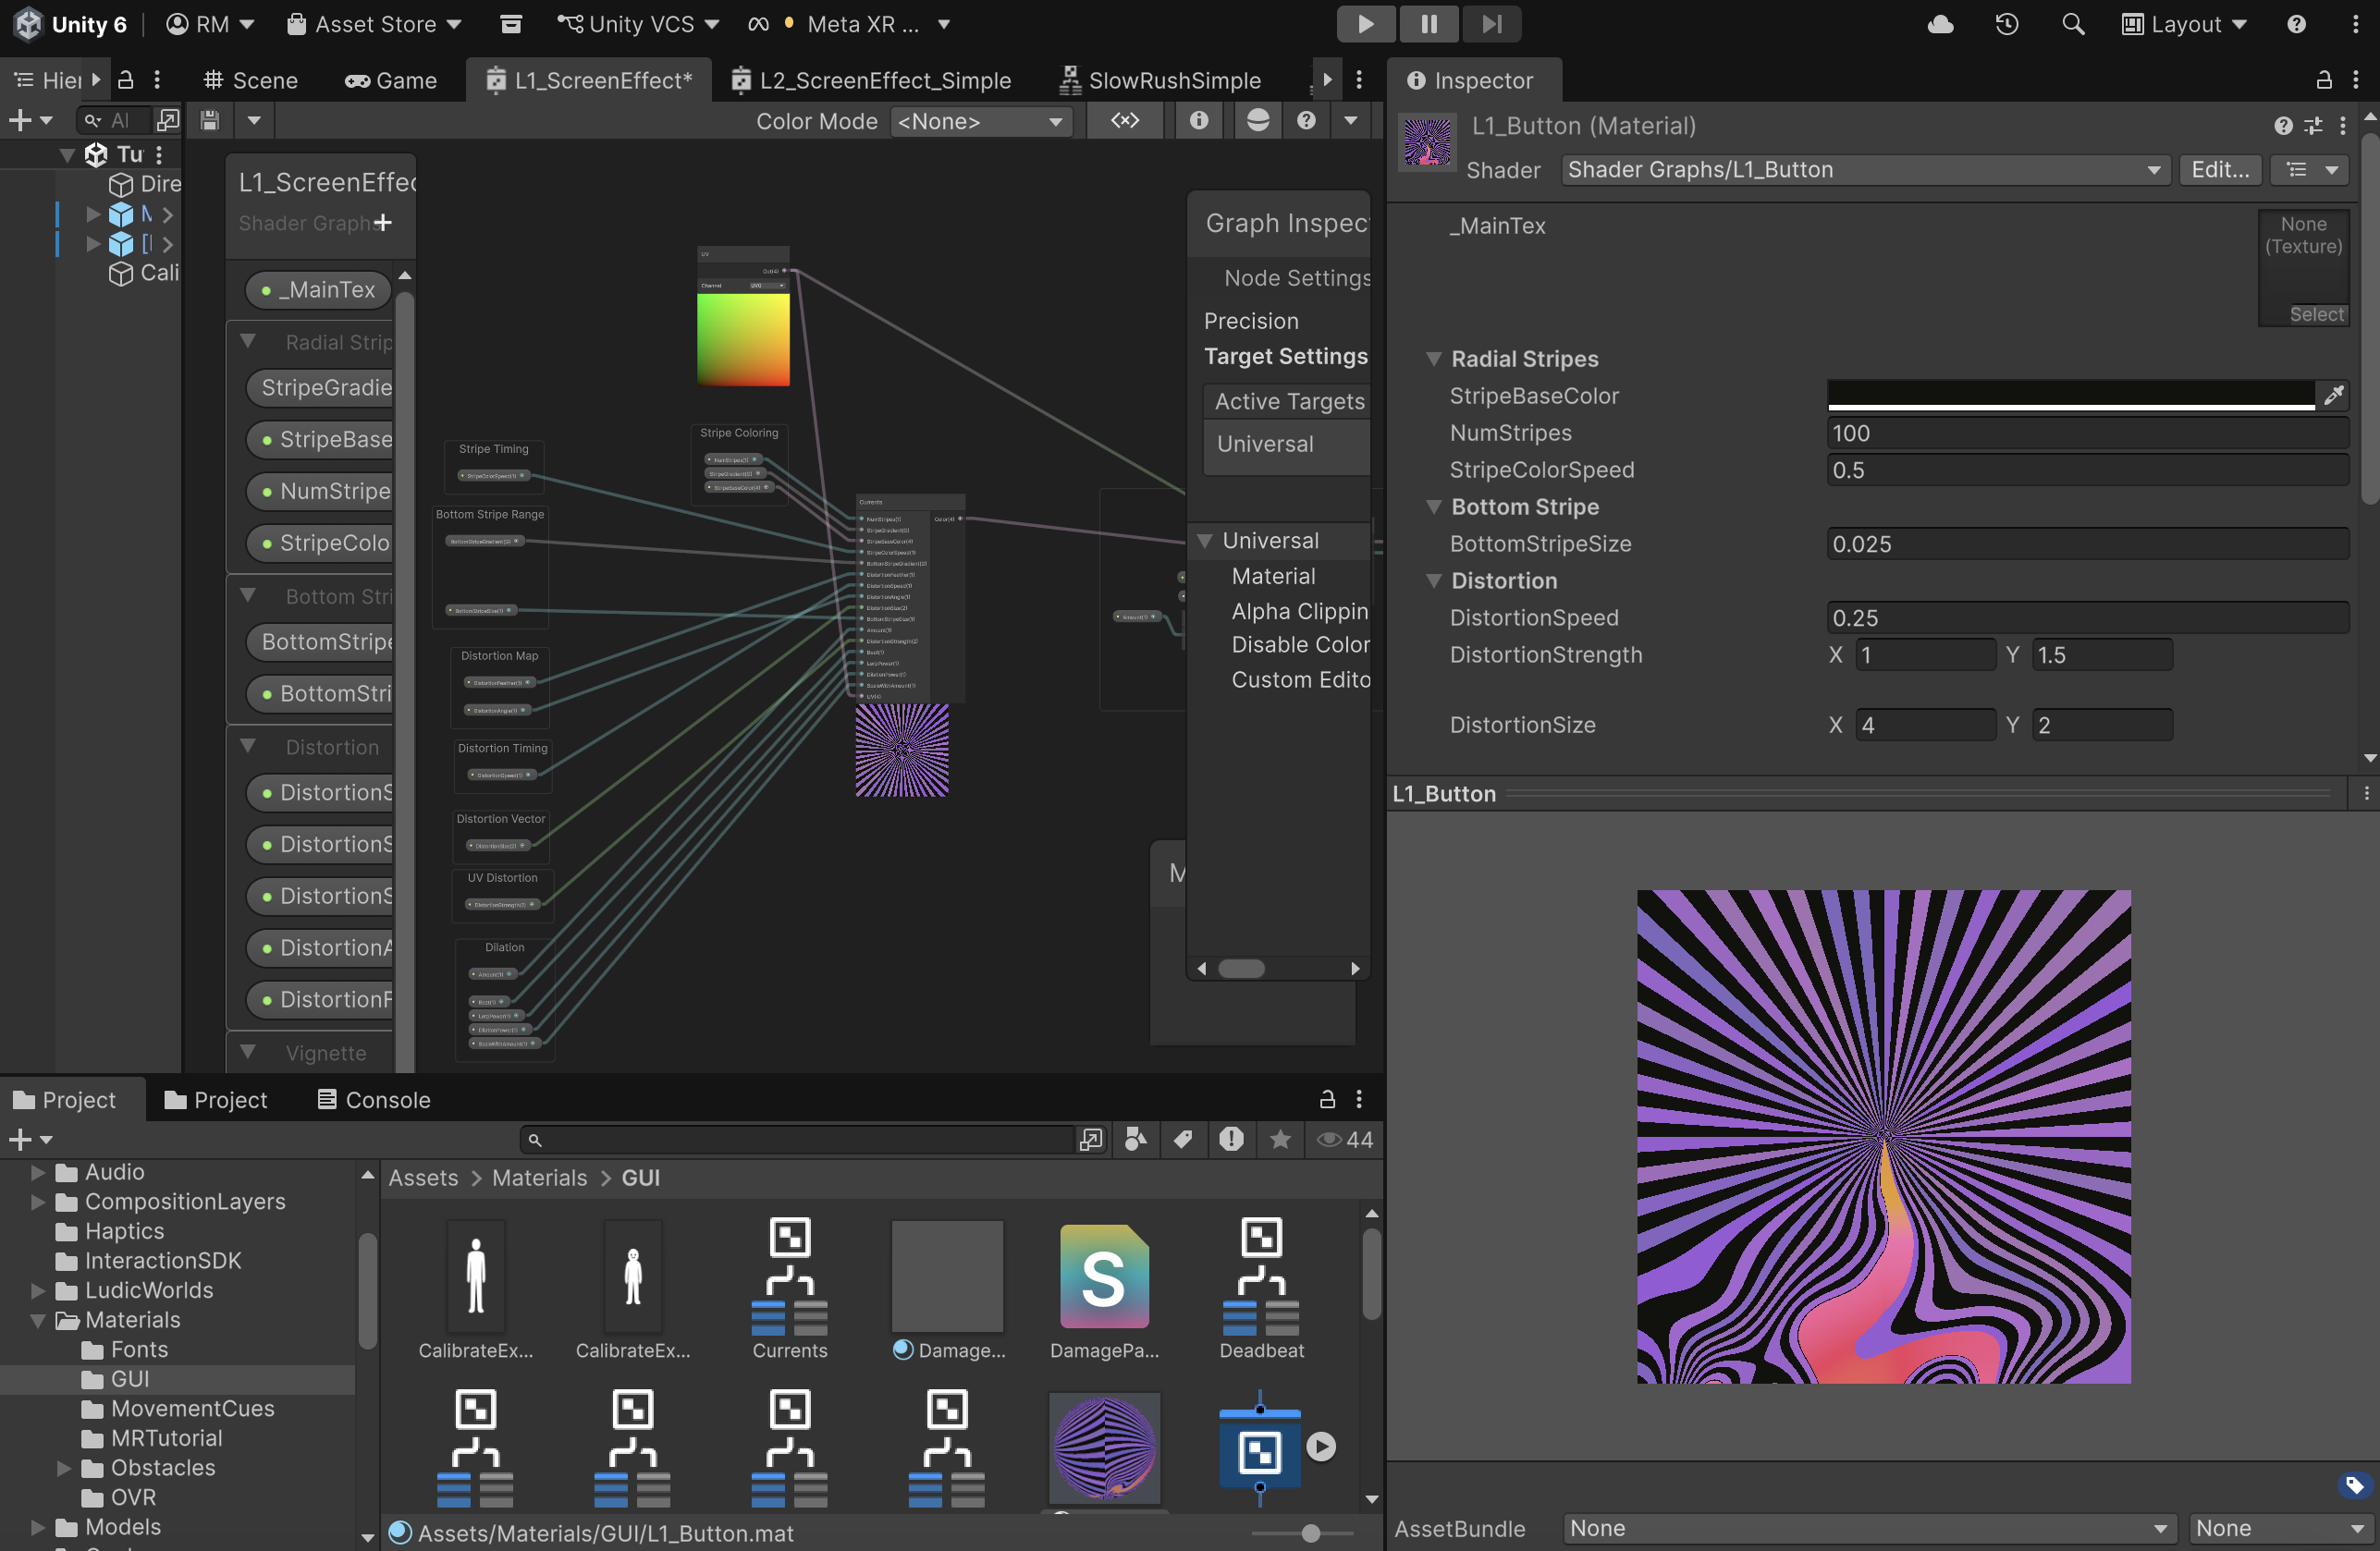Toggle the Graph Inspector info icon
2380x1551 pixels.
pyautogui.click(x=1199, y=121)
